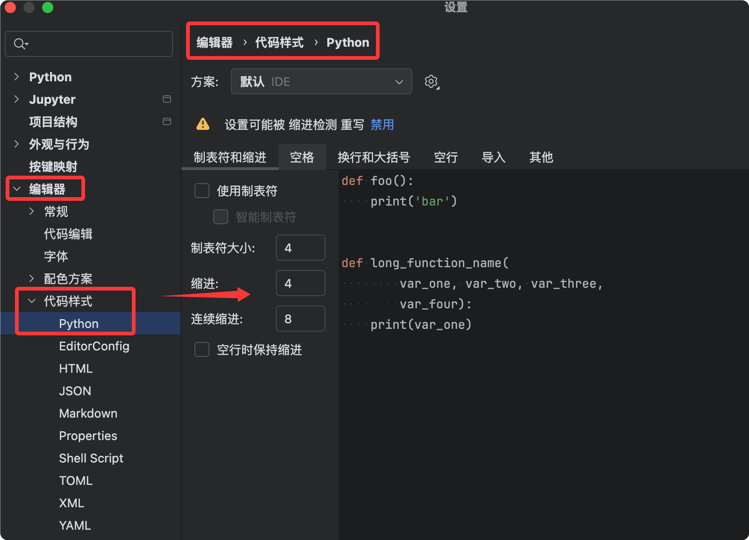Expand the Jupyter tree node
The width and height of the screenshot is (749, 540).
click(x=17, y=99)
